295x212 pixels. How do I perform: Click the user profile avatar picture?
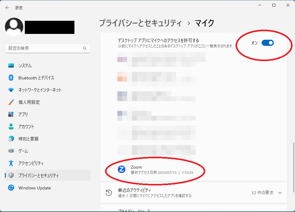[x=14, y=27]
